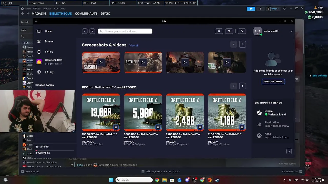Click the EA back navigation arrow
The image size is (328, 184).
click(x=85, y=31)
